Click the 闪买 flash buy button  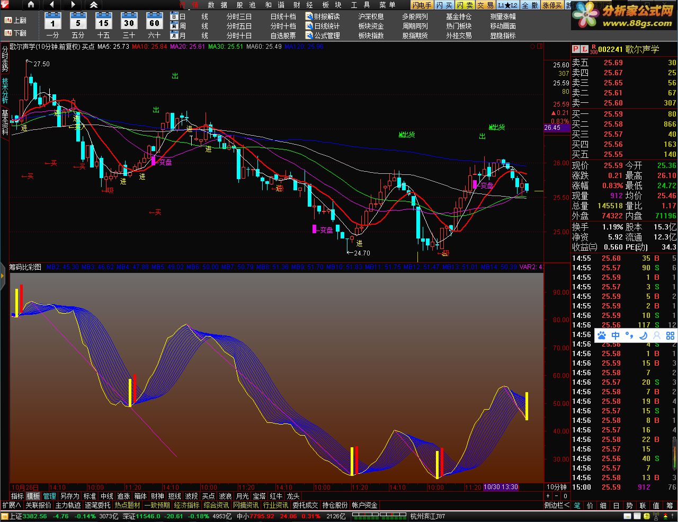(444, 5)
